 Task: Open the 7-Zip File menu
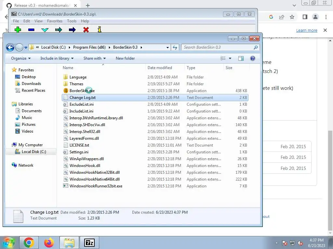[x=16, y=21]
